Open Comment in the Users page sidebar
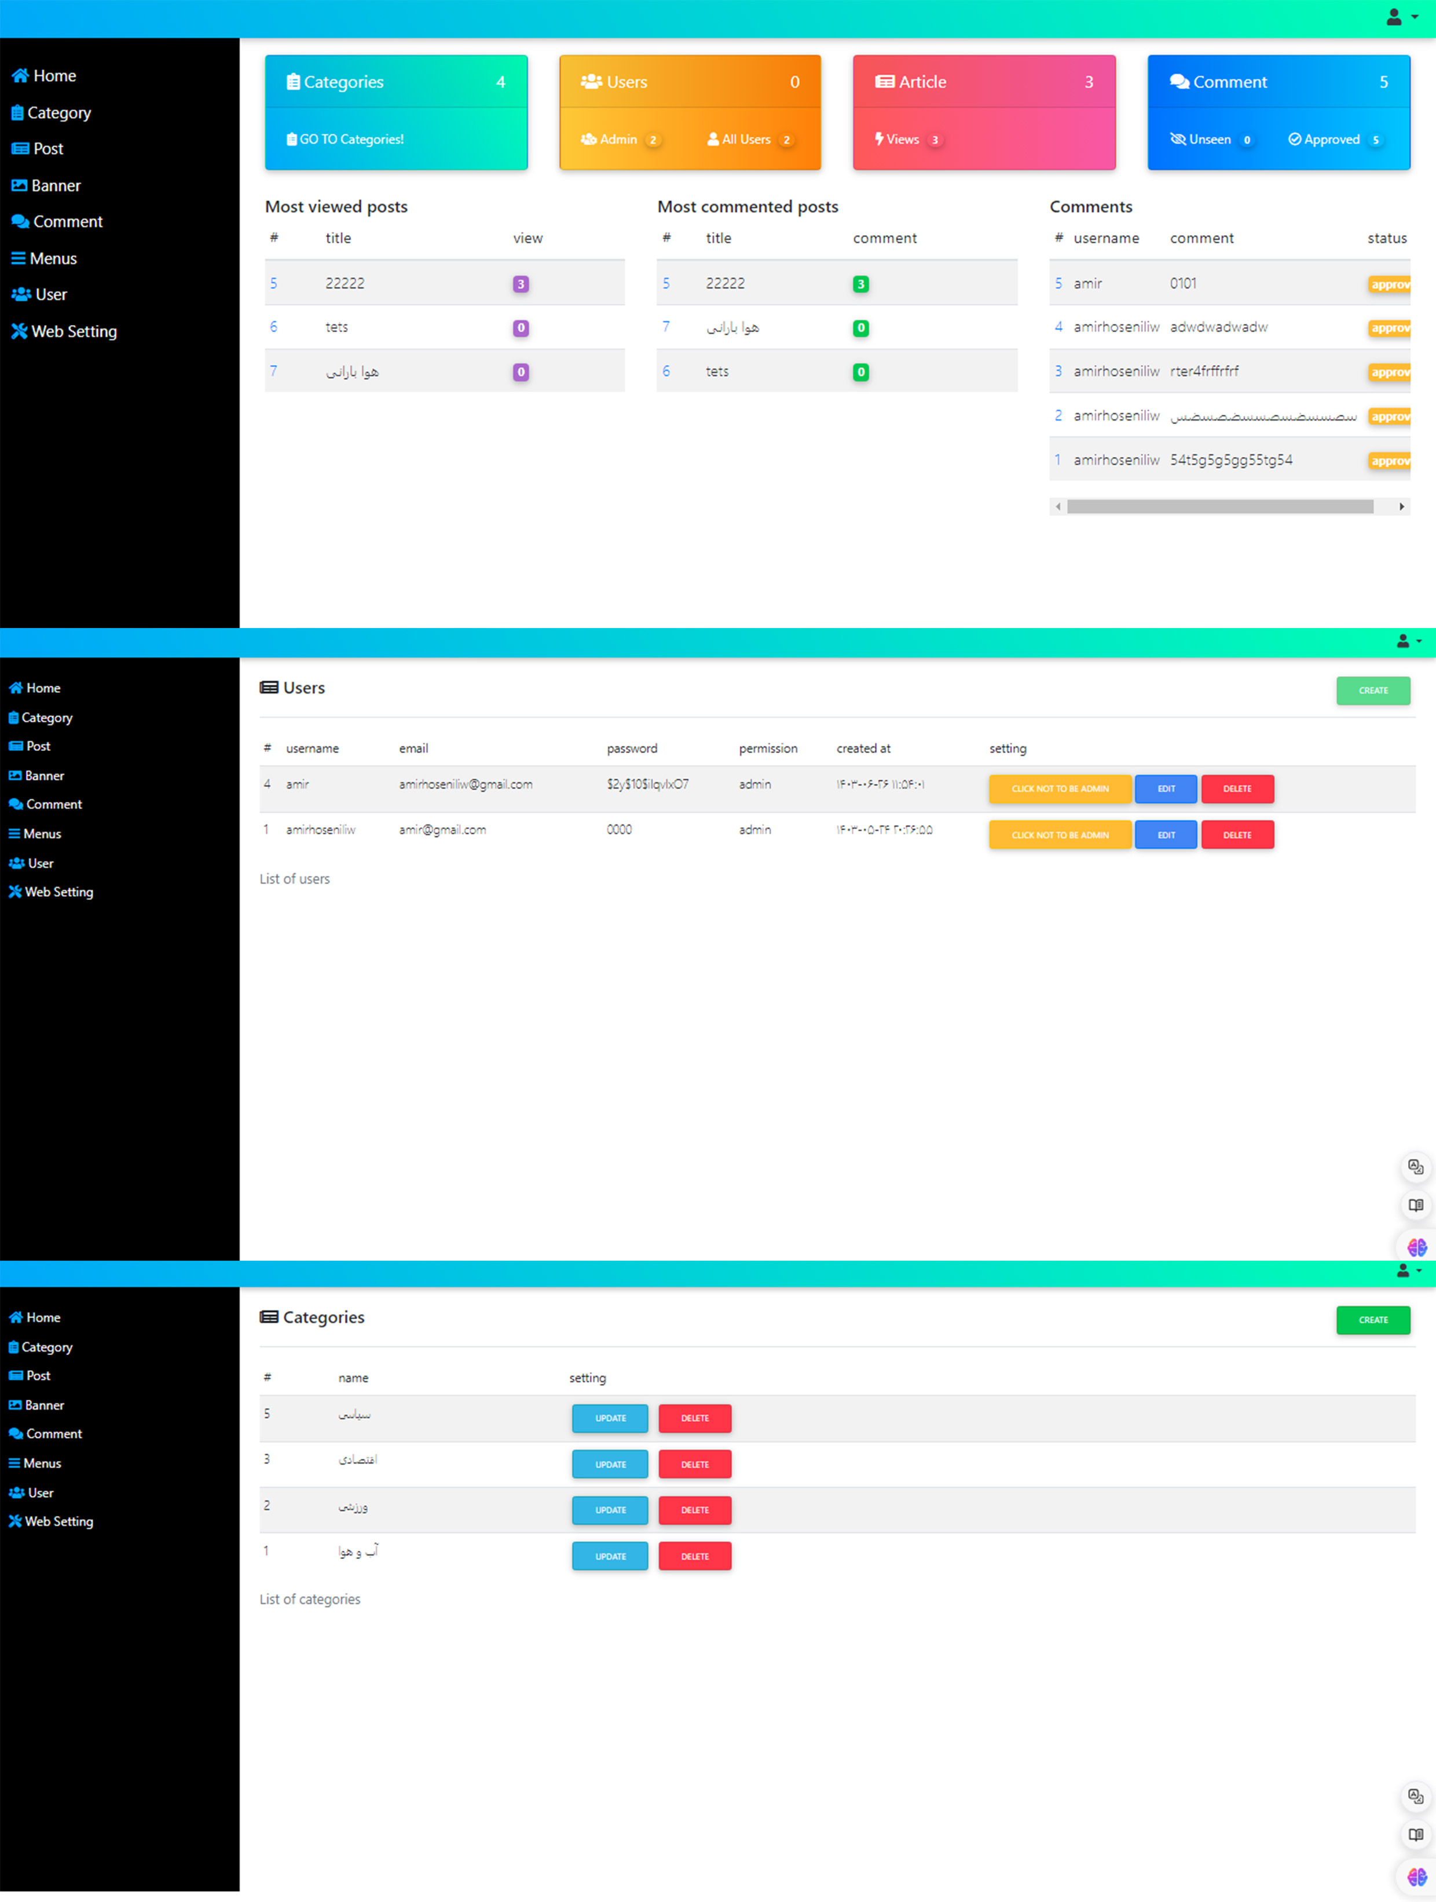Image resolution: width=1436 pixels, height=1902 pixels. pyautogui.click(x=46, y=805)
